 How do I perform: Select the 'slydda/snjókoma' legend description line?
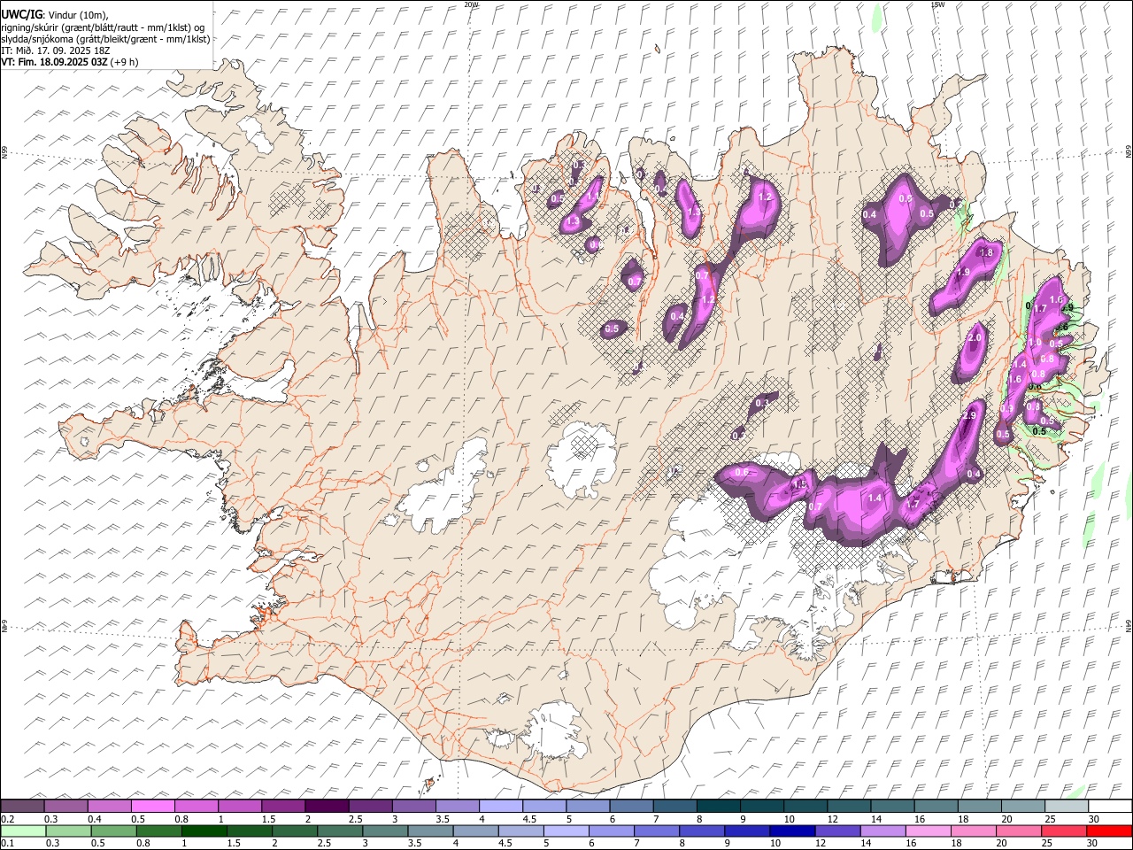coord(105,39)
